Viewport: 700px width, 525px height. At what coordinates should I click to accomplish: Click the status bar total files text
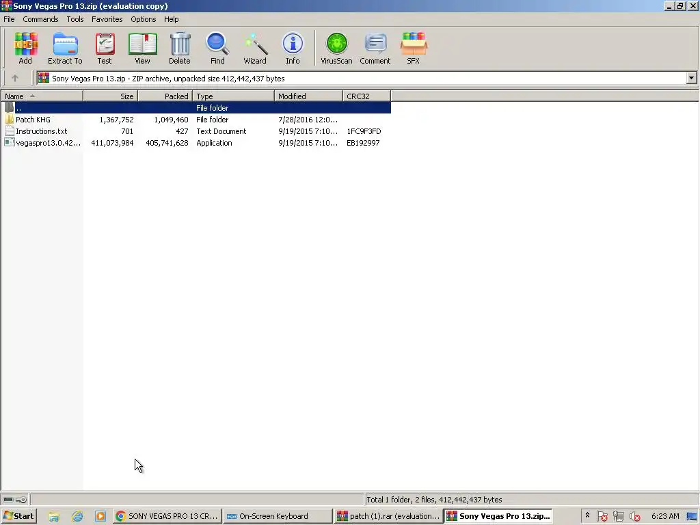pos(434,499)
